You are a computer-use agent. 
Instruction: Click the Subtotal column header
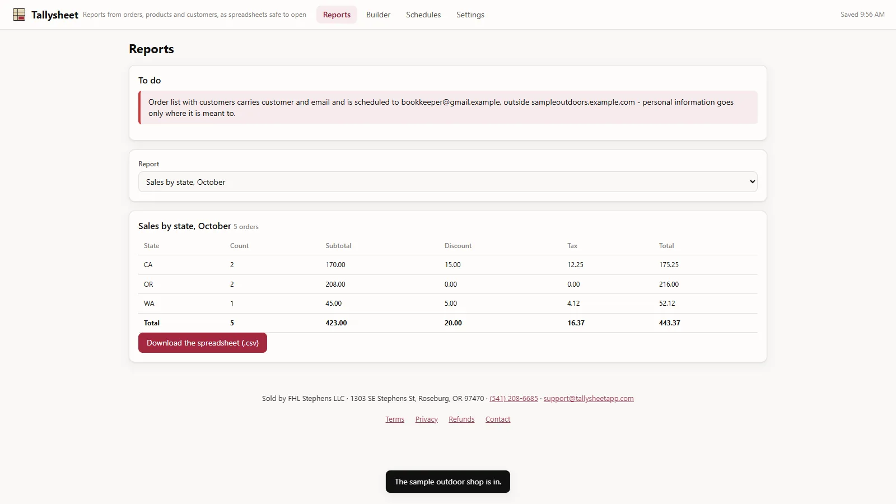[x=338, y=246]
